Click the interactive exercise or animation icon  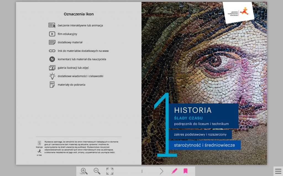click(52, 25)
